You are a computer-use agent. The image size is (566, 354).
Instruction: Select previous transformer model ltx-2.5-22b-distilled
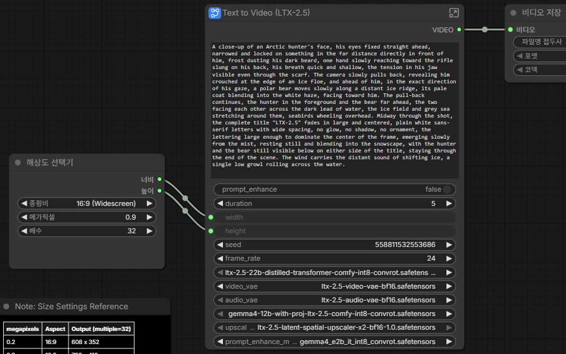tap(220, 272)
